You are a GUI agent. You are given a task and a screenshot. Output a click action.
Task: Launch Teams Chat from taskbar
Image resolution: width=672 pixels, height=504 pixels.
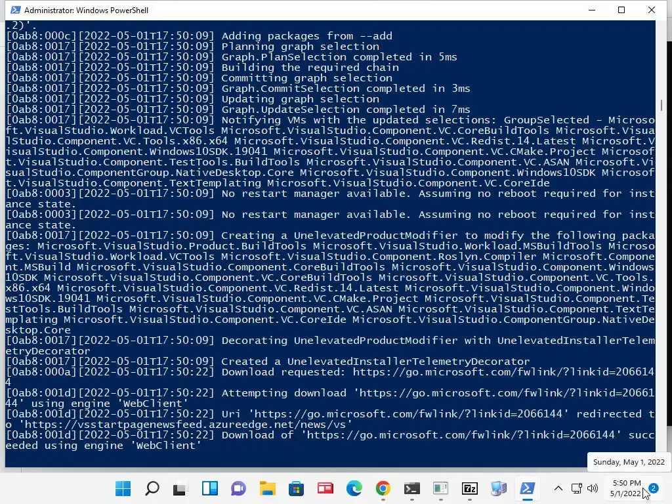[238, 488]
